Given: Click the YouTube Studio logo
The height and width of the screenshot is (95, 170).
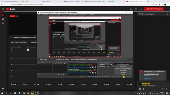Looking at the screenshot, I should pyautogui.click(x=11, y=9).
